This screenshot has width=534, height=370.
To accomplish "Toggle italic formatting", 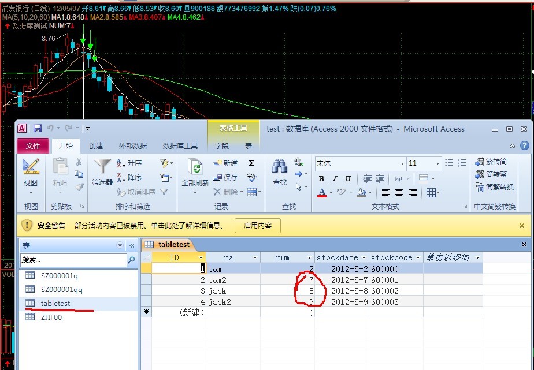I will point(335,178).
